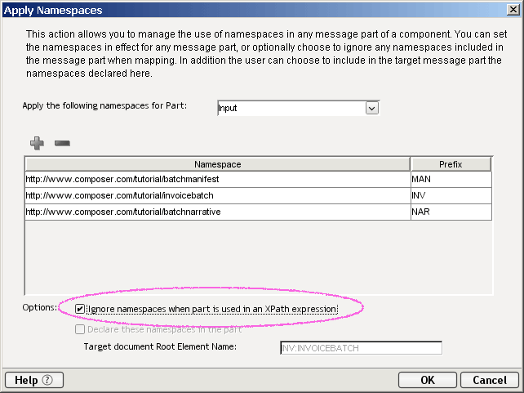Viewport: 524px width, 393px height.
Task: Click the Input part combo box
Action: click(298, 108)
